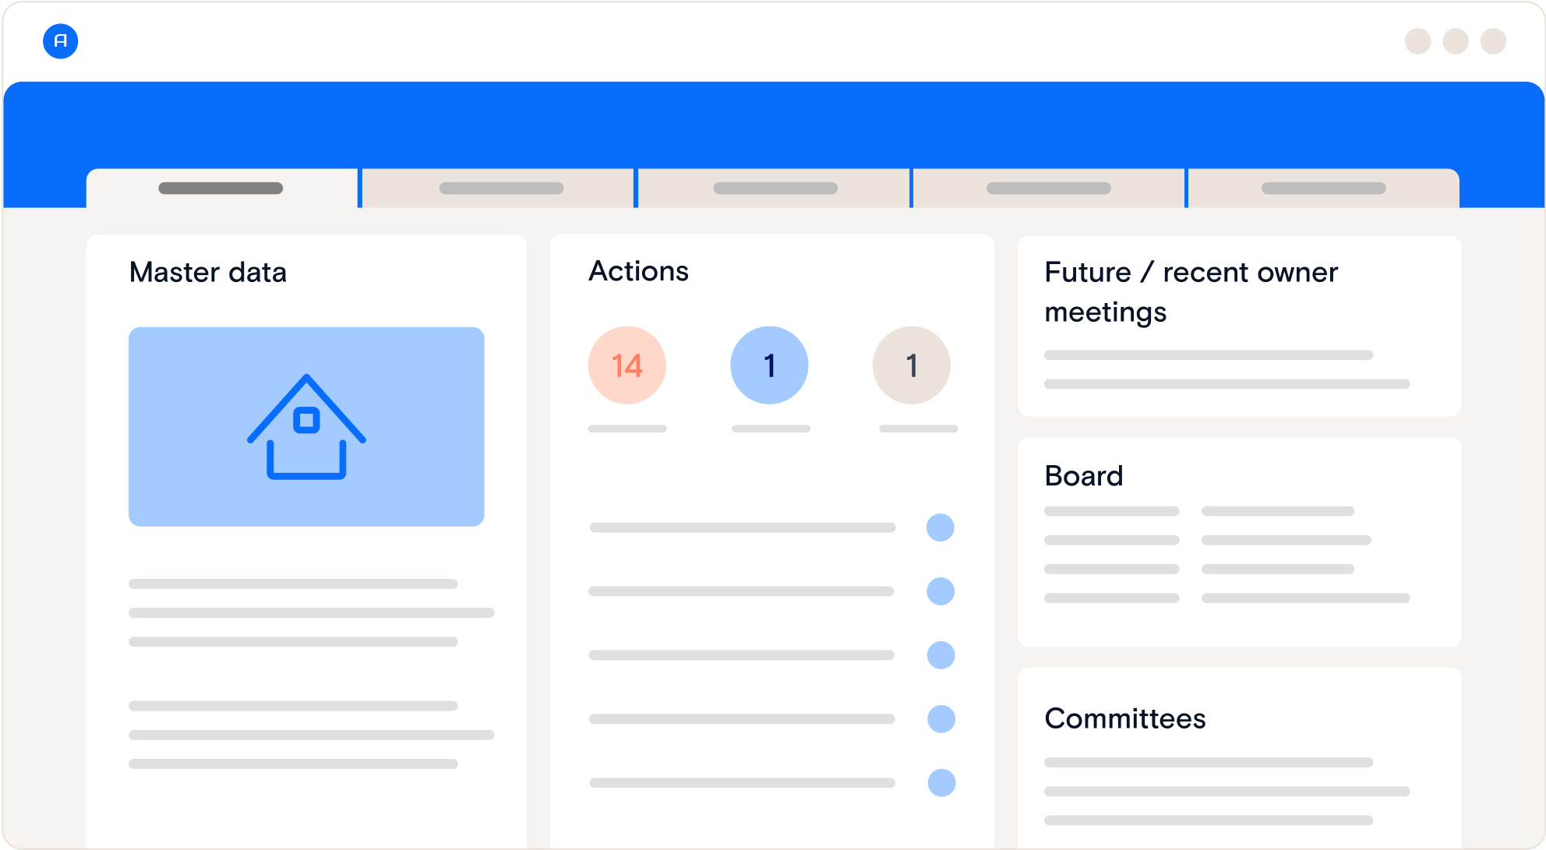Open the fifth, last tab
The height and width of the screenshot is (850, 1546).
point(1323,189)
